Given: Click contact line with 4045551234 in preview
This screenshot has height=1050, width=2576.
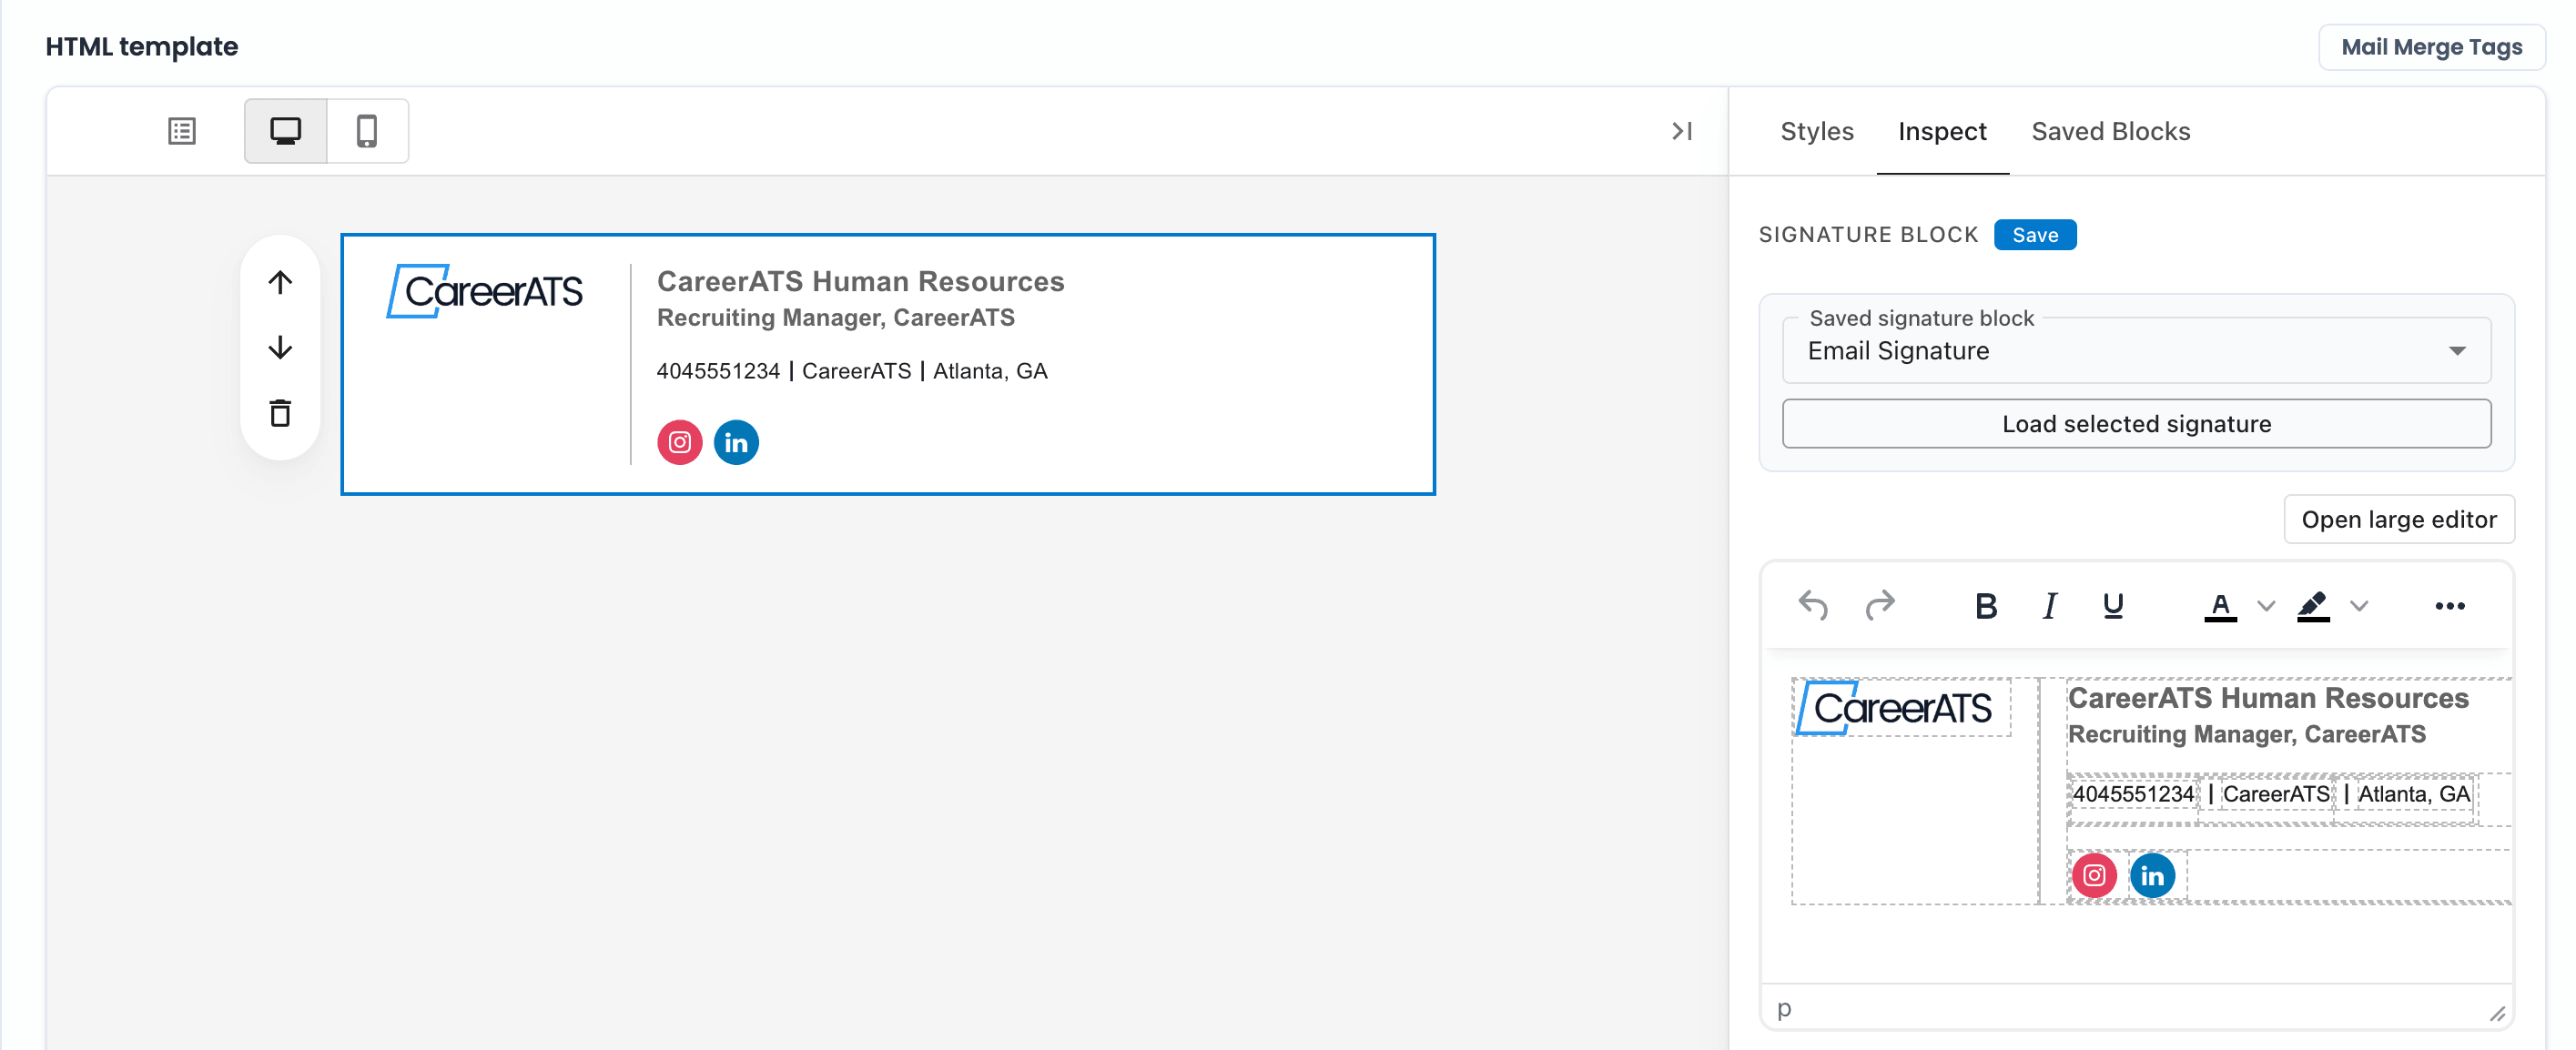Looking at the screenshot, I should coord(851,371).
